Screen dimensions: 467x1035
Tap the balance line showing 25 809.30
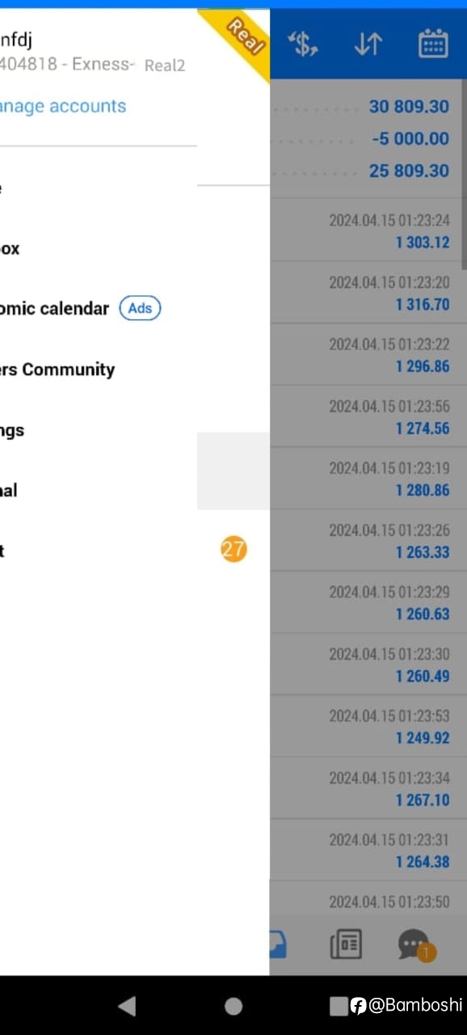pos(368,171)
